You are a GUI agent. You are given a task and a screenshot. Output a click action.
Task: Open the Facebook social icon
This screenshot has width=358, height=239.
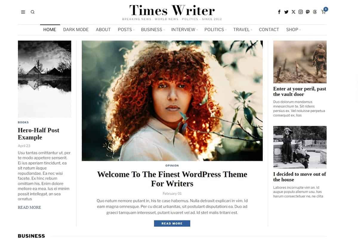279,12
